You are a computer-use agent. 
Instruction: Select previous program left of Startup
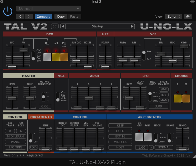(x=63, y=26)
